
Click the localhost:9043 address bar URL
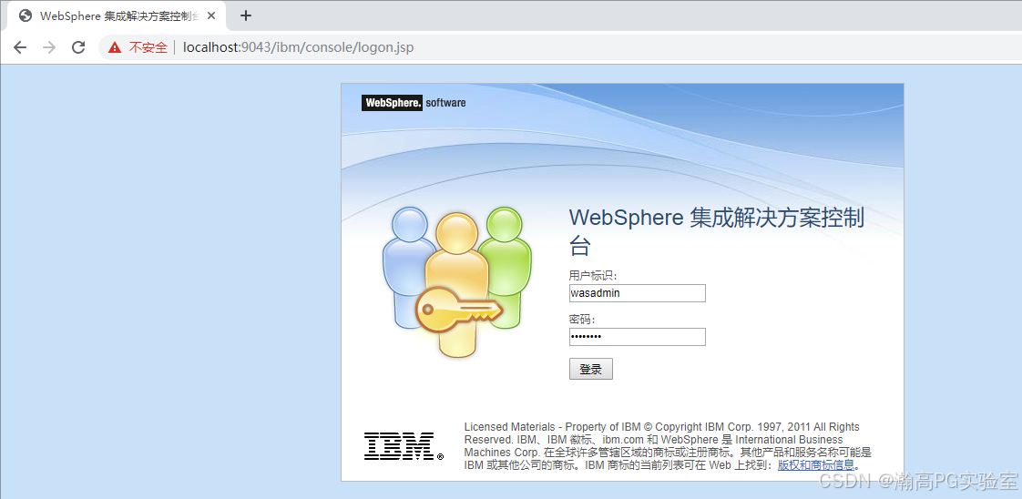299,47
